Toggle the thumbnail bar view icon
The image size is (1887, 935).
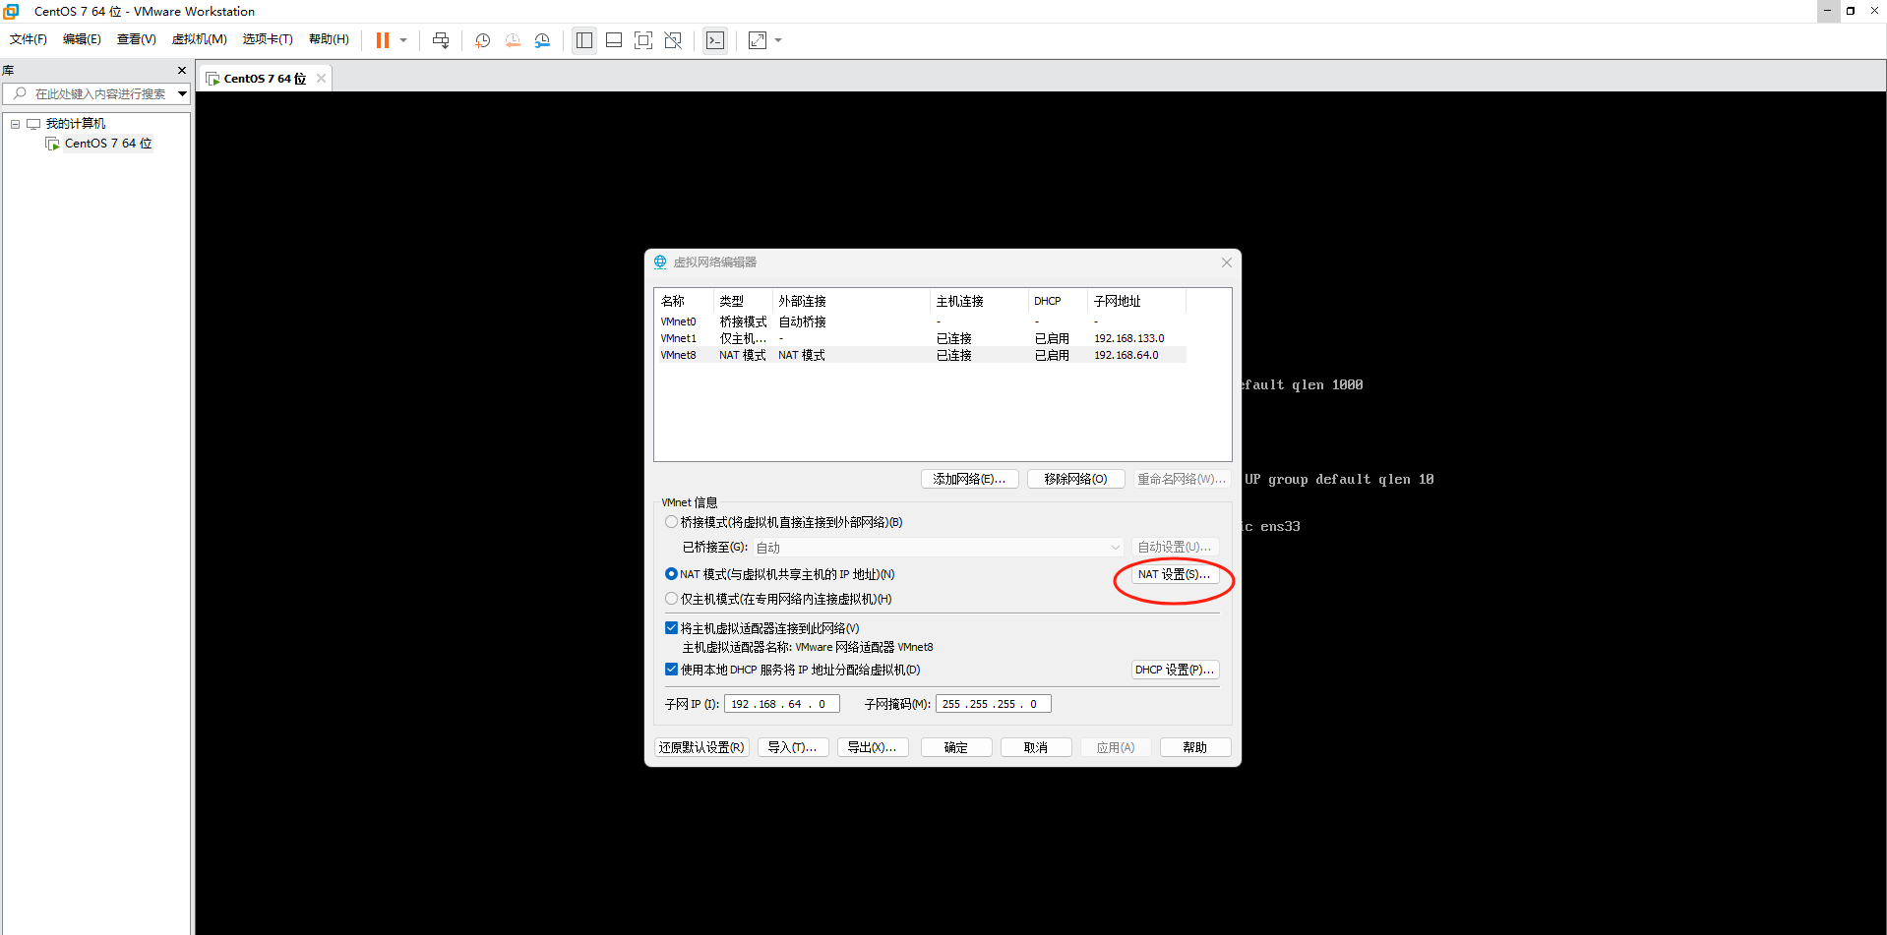point(614,40)
